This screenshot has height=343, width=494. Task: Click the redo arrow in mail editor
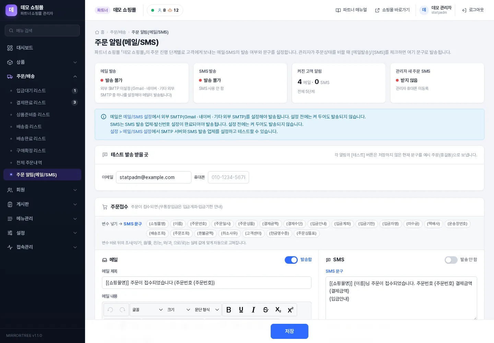tap(122, 310)
